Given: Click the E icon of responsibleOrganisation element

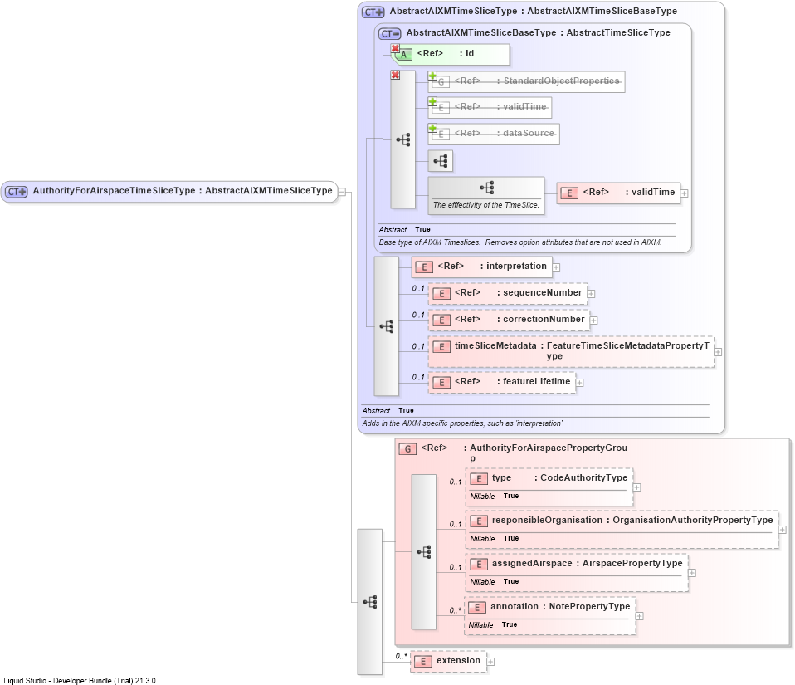Looking at the screenshot, I should (479, 521).
